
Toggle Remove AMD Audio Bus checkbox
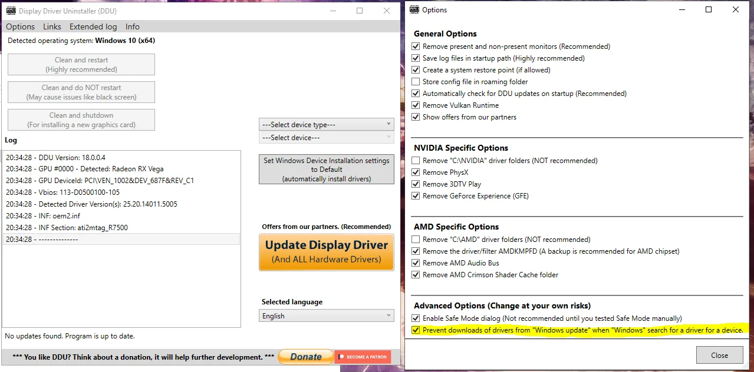coord(416,263)
